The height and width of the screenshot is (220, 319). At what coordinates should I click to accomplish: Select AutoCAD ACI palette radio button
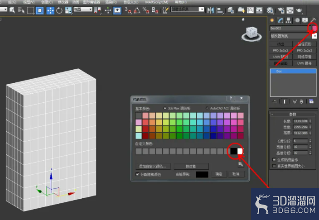tap(207, 108)
